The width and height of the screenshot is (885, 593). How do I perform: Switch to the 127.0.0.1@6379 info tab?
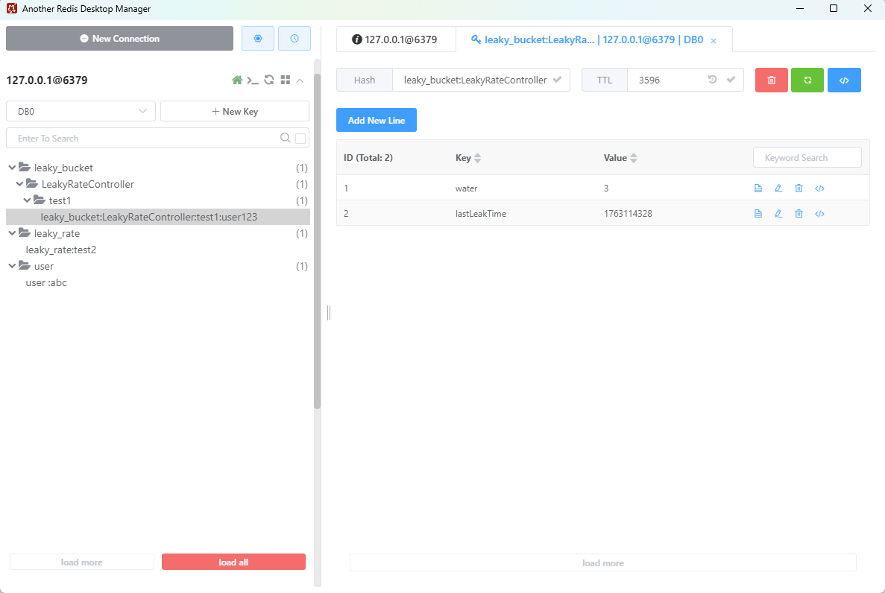tap(395, 39)
